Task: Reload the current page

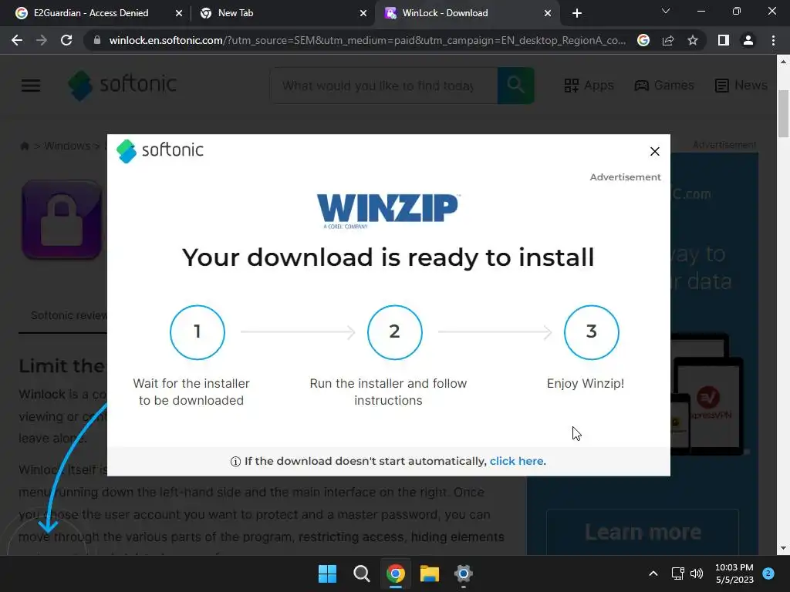Action: 66,40
